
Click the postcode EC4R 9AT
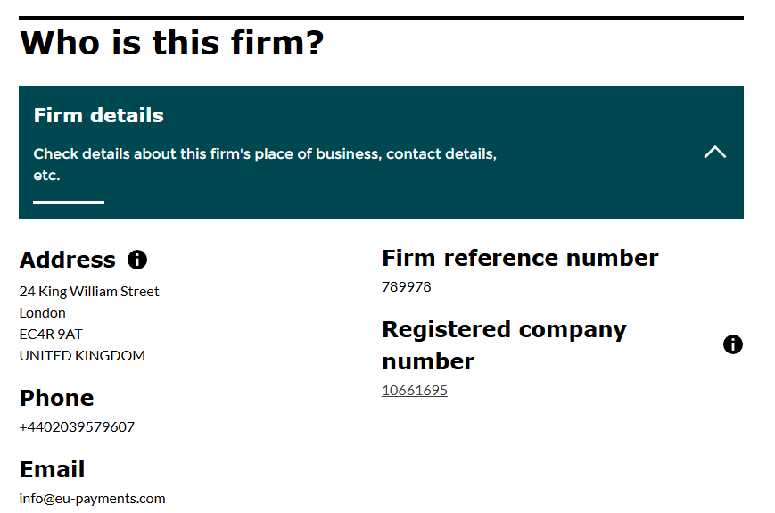pos(51,334)
